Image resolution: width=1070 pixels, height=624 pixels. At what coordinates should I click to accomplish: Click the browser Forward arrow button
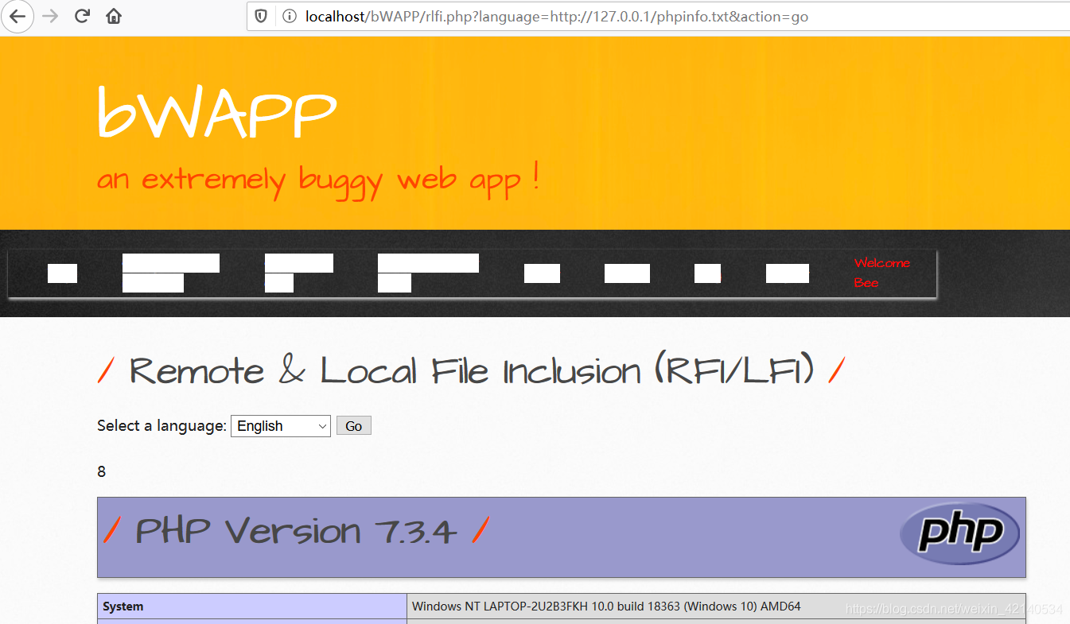click(x=50, y=16)
